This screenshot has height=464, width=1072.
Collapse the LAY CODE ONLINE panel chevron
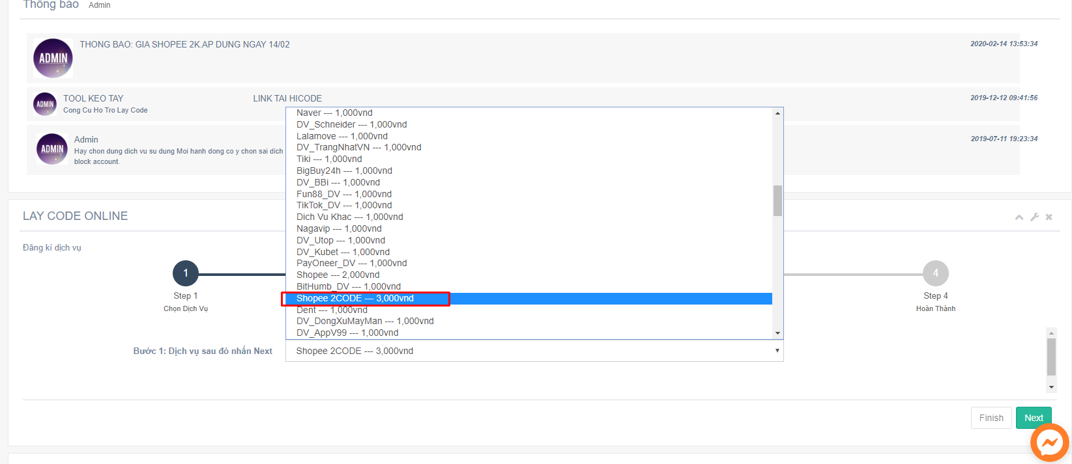[1019, 217]
